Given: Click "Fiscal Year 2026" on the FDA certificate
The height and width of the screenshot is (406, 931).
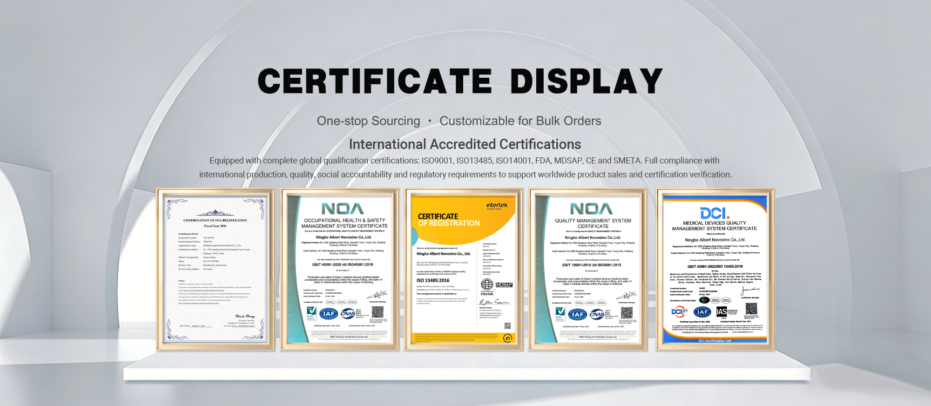Looking at the screenshot, I should [215, 226].
